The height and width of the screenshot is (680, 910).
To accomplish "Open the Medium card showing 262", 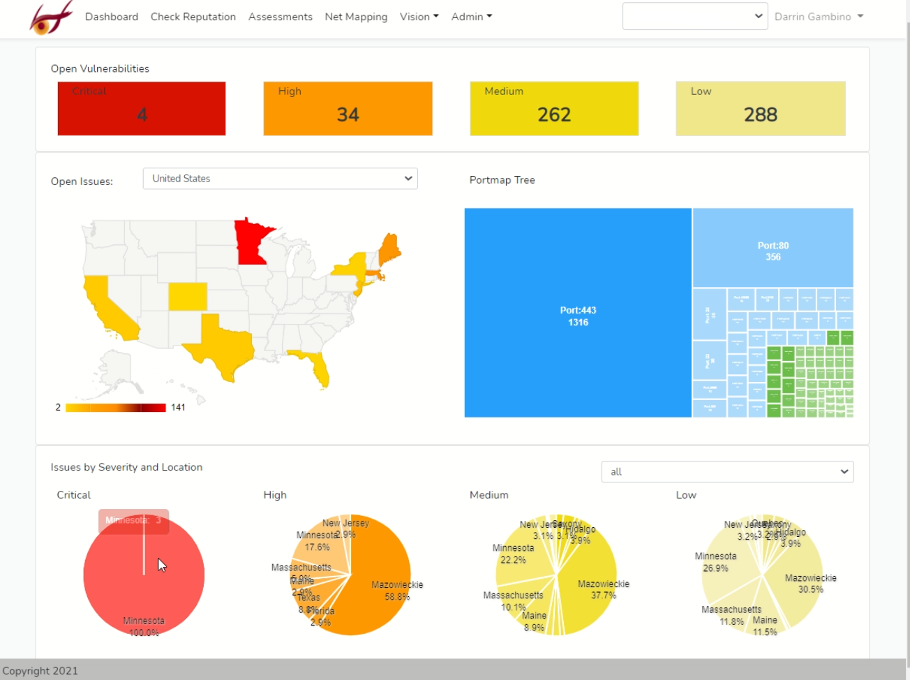I will click(553, 108).
